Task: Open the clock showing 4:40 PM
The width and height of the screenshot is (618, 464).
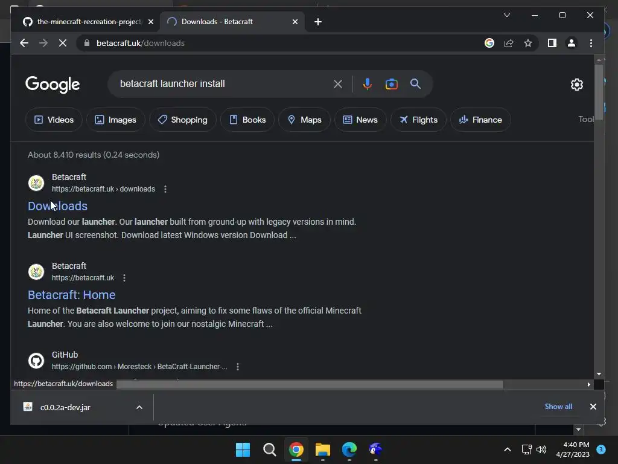Action: coord(573,449)
